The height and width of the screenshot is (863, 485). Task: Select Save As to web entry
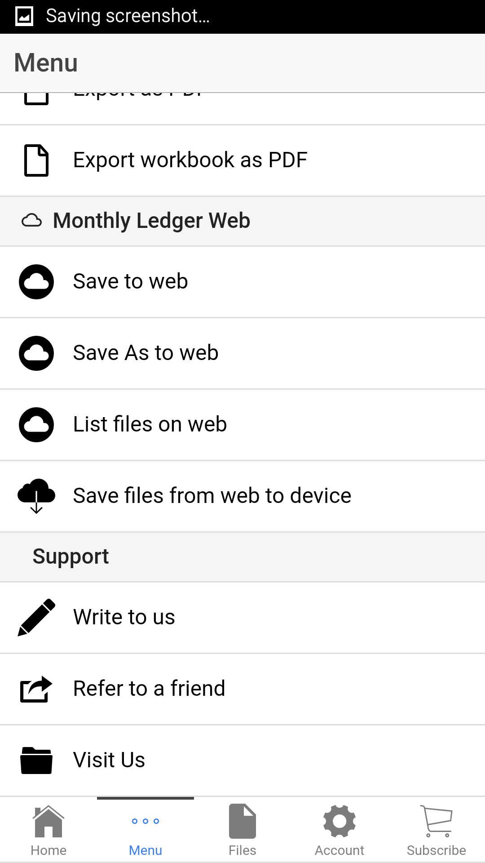tap(146, 353)
